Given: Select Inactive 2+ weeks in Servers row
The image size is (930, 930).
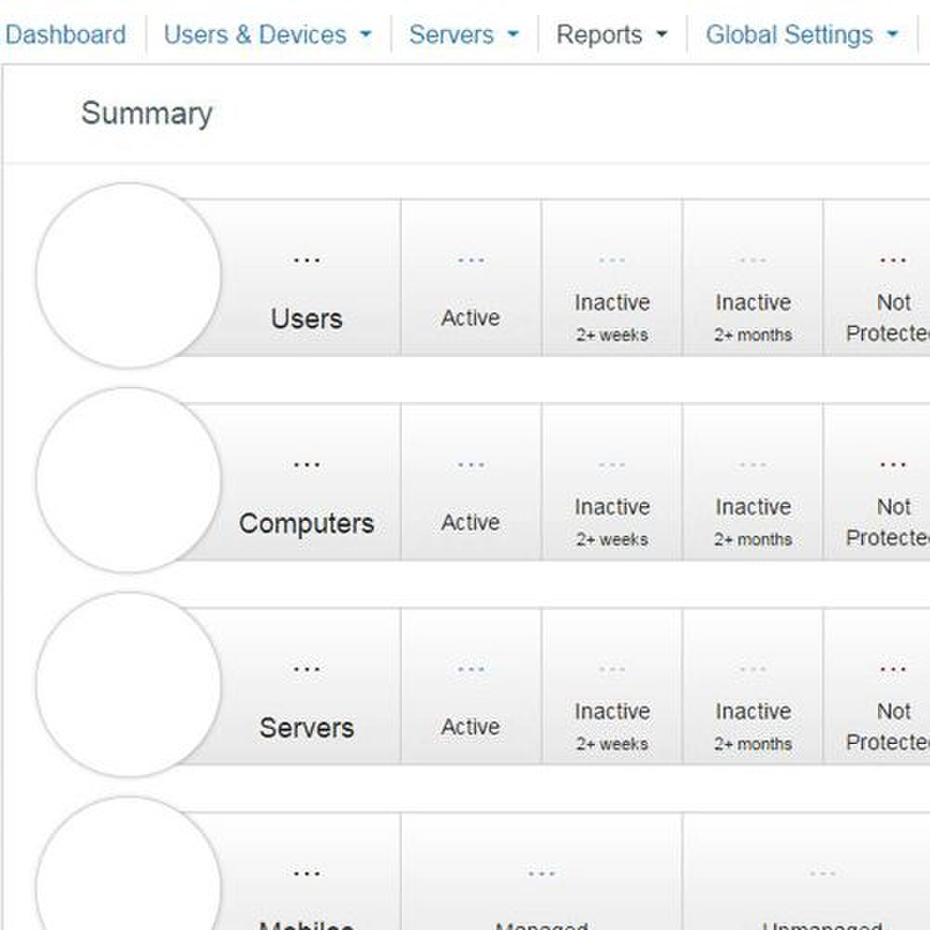Looking at the screenshot, I should pyautogui.click(x=612, y=687).
